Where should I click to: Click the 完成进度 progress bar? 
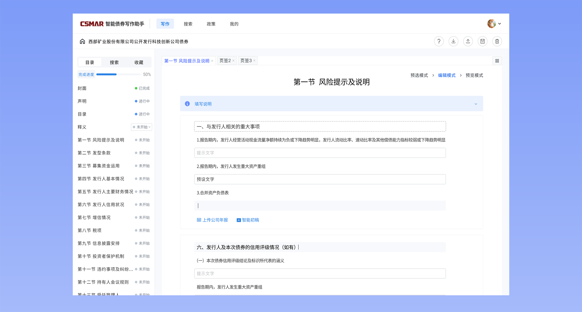pos(118,75)
